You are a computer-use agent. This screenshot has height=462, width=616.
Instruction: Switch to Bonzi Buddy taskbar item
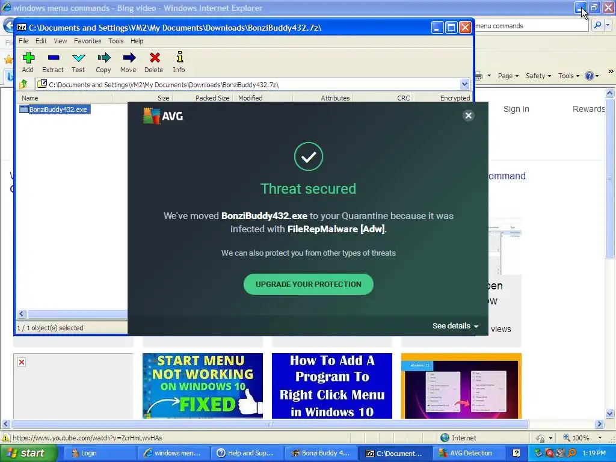click(x=321, y=453)
